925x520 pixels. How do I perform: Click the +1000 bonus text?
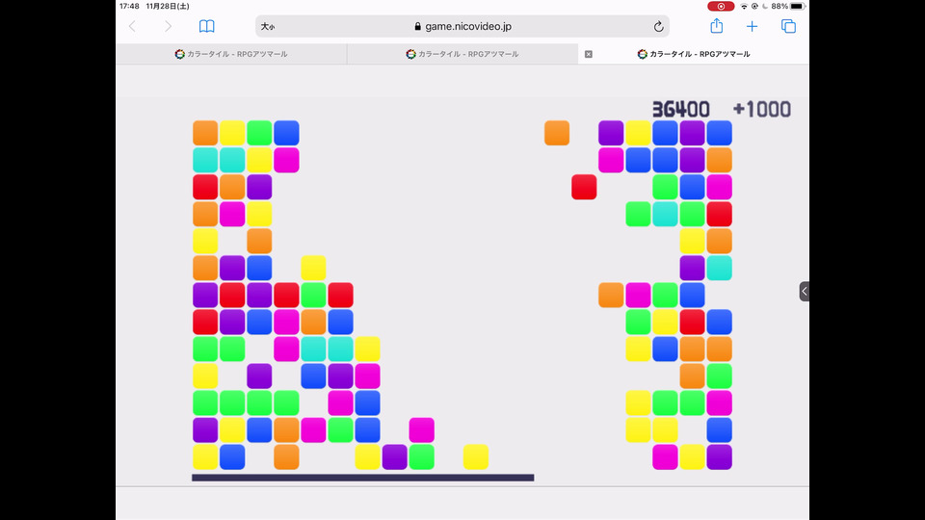click(761, 109)
